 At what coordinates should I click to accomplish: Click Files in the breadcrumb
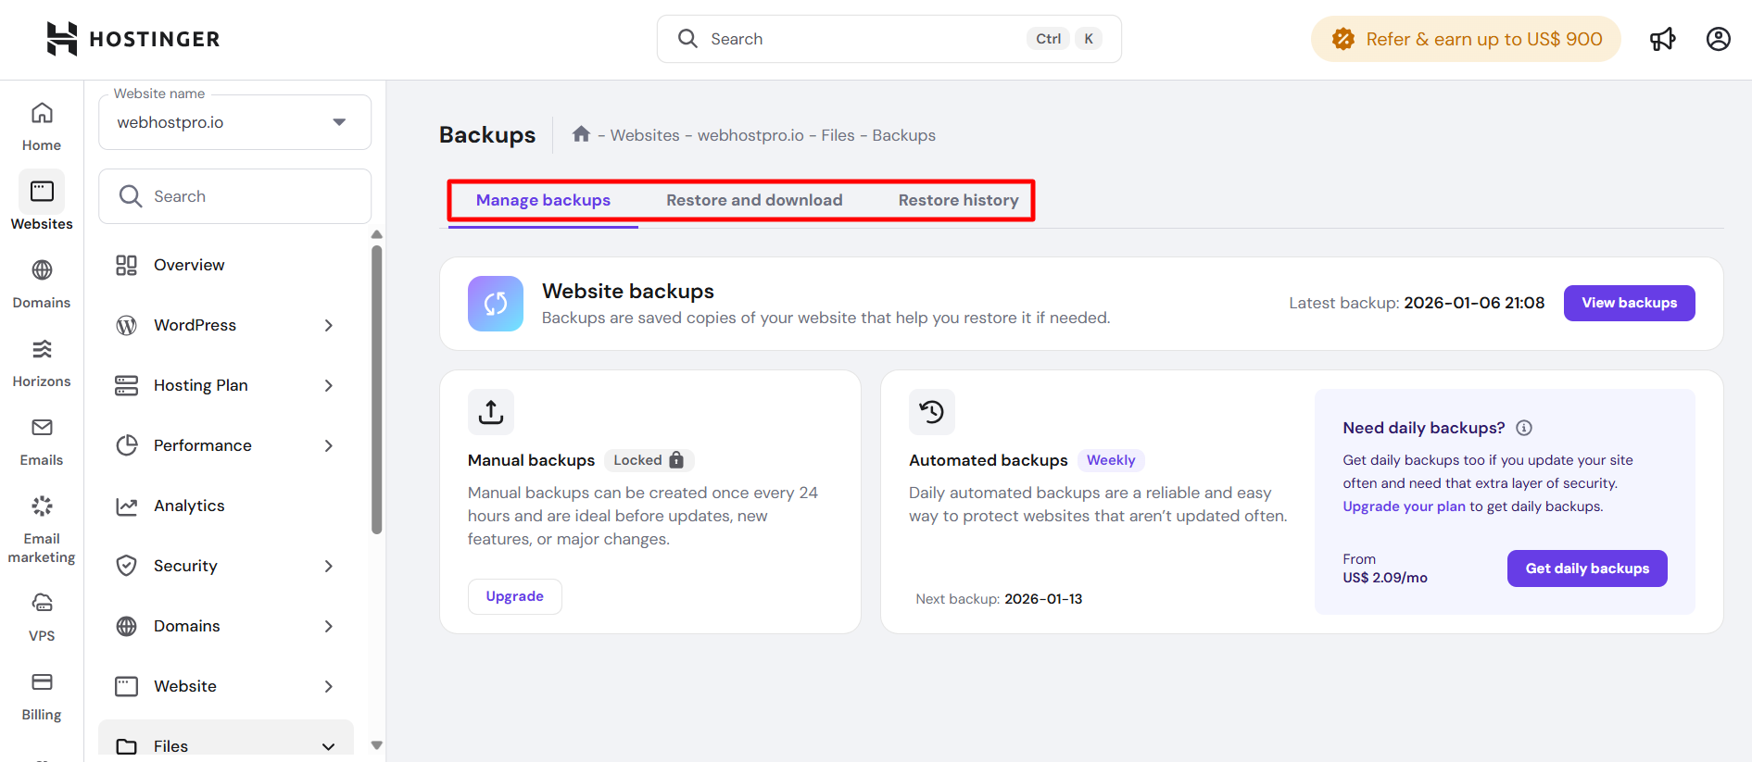pyautogui.click(x=838, y=135)
